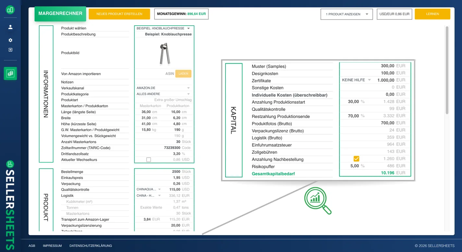Image resolution: width=462 pixels, height=252 pixels.
Task: Click the Einfuhrumsatzsteuer amount 964
Action: pos(391,144)
